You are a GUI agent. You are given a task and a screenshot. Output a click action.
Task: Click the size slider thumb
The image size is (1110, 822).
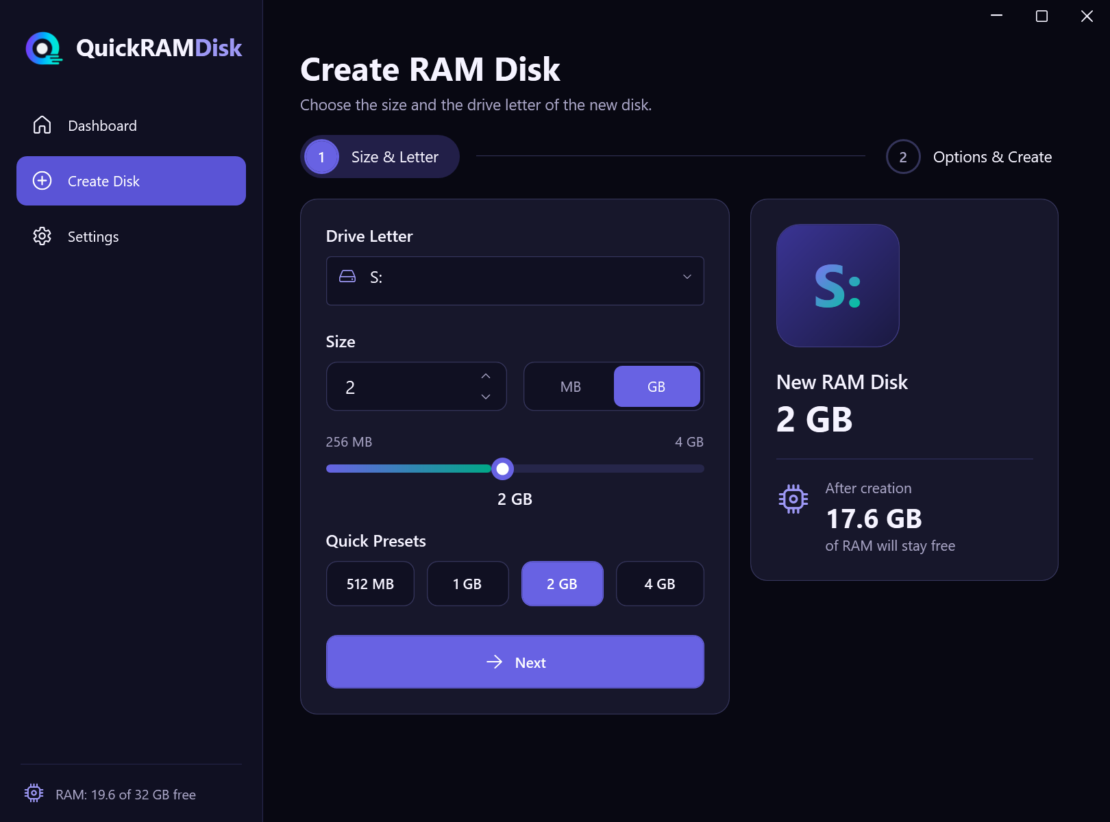(x=502, y=469)
